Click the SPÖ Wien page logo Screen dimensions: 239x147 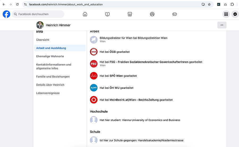[x=93, y=76]
